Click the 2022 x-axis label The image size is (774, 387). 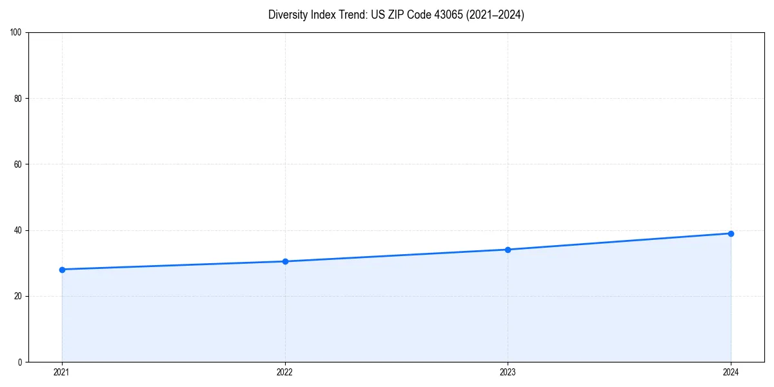[x=284, y=372]
